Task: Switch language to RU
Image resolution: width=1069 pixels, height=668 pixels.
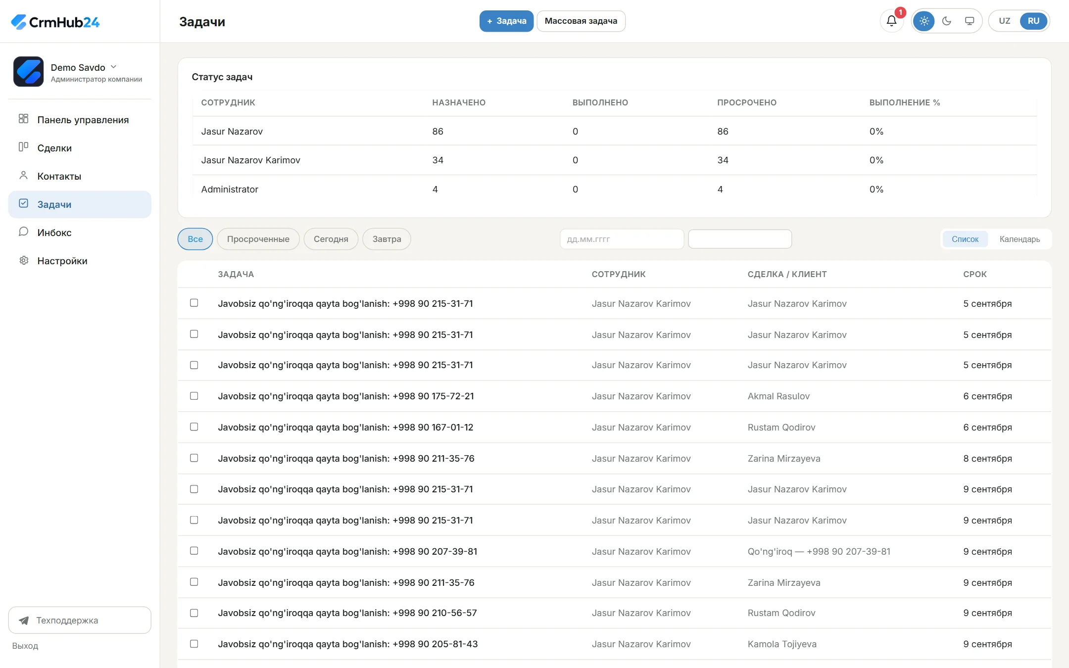Action: point(1033,21)
